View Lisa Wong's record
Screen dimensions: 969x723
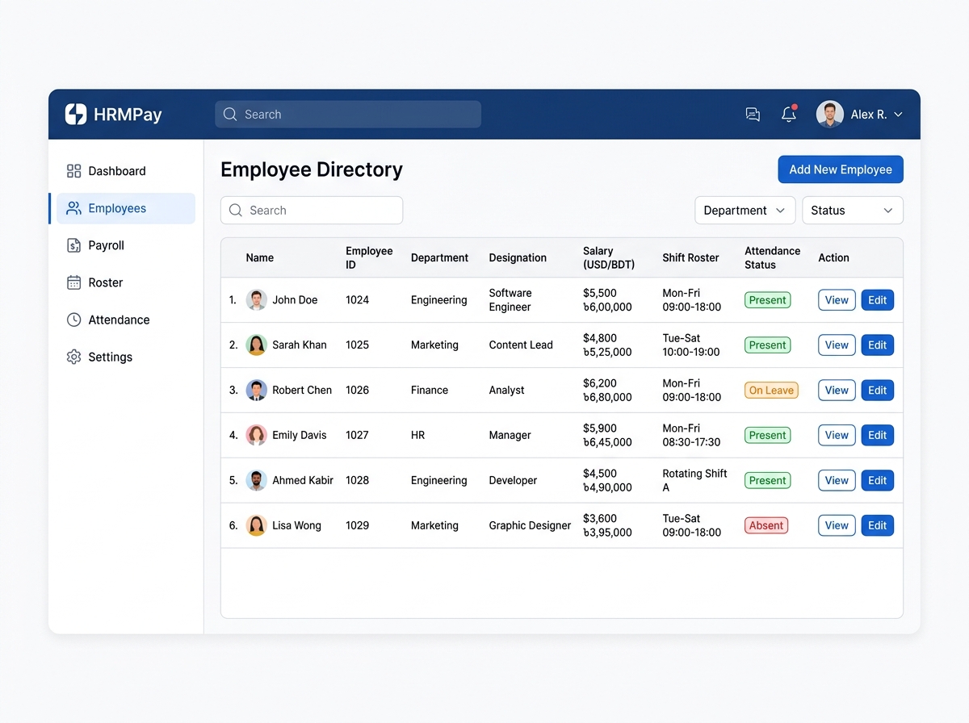(837, 526)
